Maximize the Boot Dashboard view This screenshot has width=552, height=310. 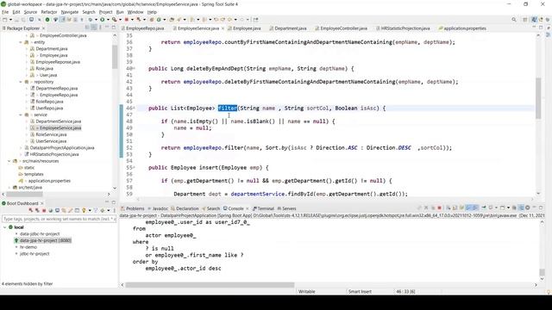114,202
